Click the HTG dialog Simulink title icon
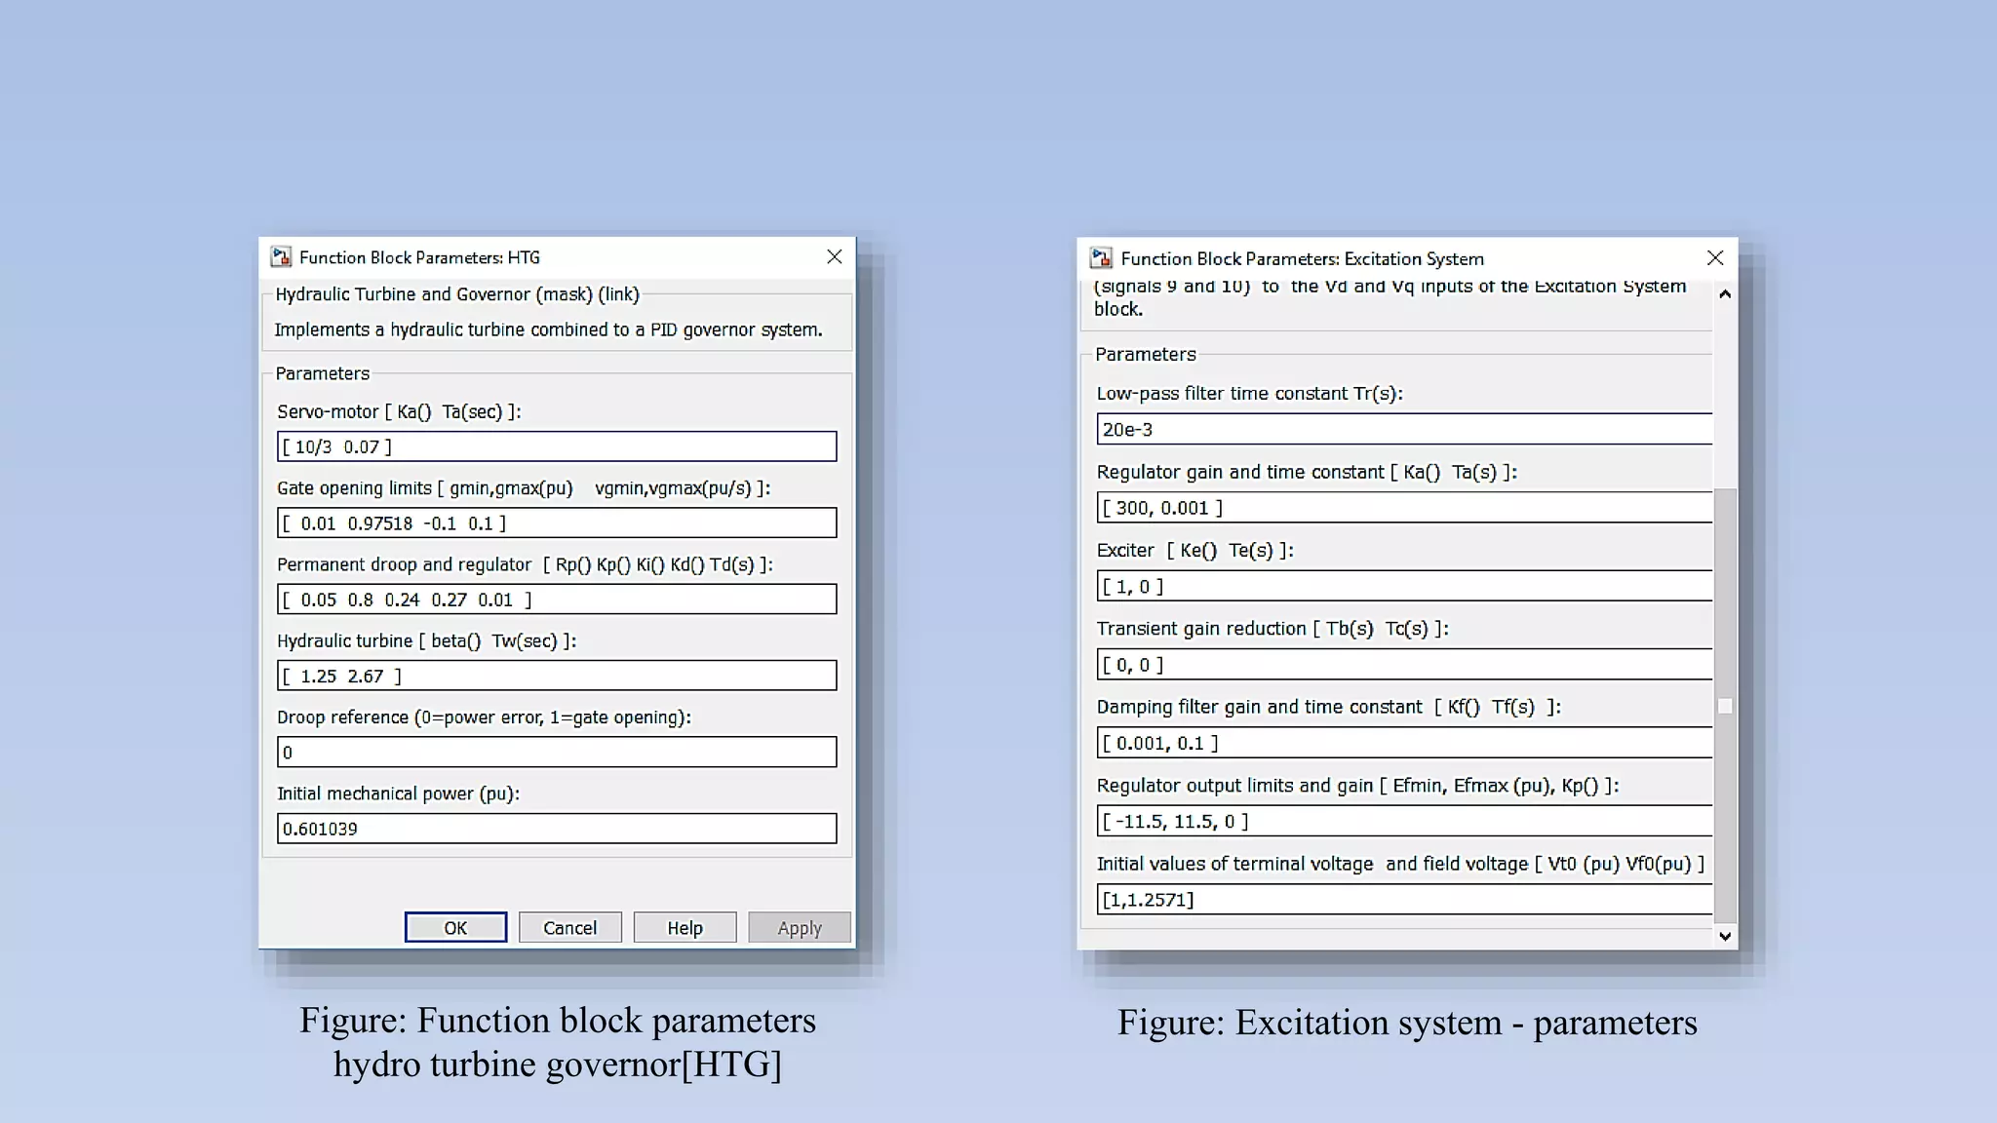Image resolution: width=1997 pixels, height=1123 pixels. (281, 256)
